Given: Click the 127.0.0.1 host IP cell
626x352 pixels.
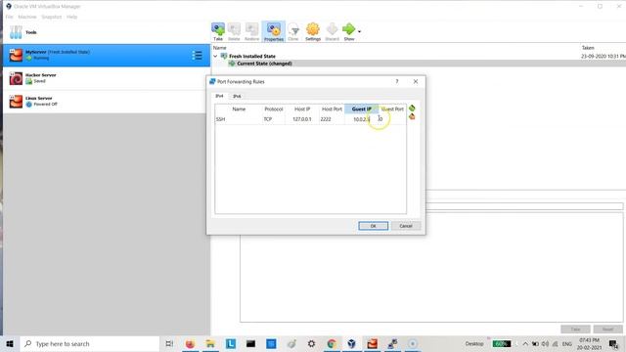Looking at the screenshot, I should click(302, 119).
